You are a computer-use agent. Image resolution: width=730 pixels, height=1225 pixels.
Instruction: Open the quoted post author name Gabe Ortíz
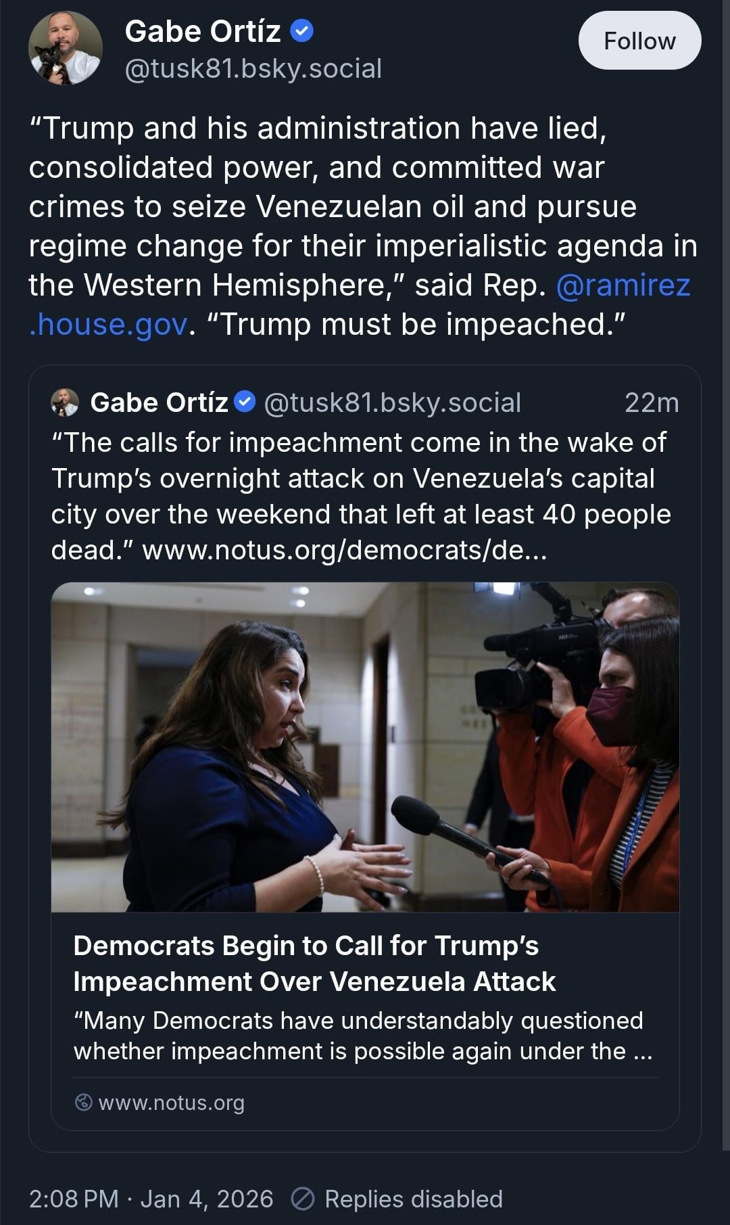pos(160,402)
